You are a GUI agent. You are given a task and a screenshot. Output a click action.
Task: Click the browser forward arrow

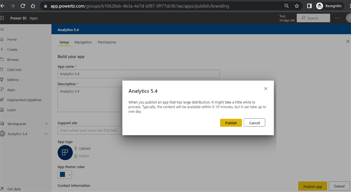point(13,6)
